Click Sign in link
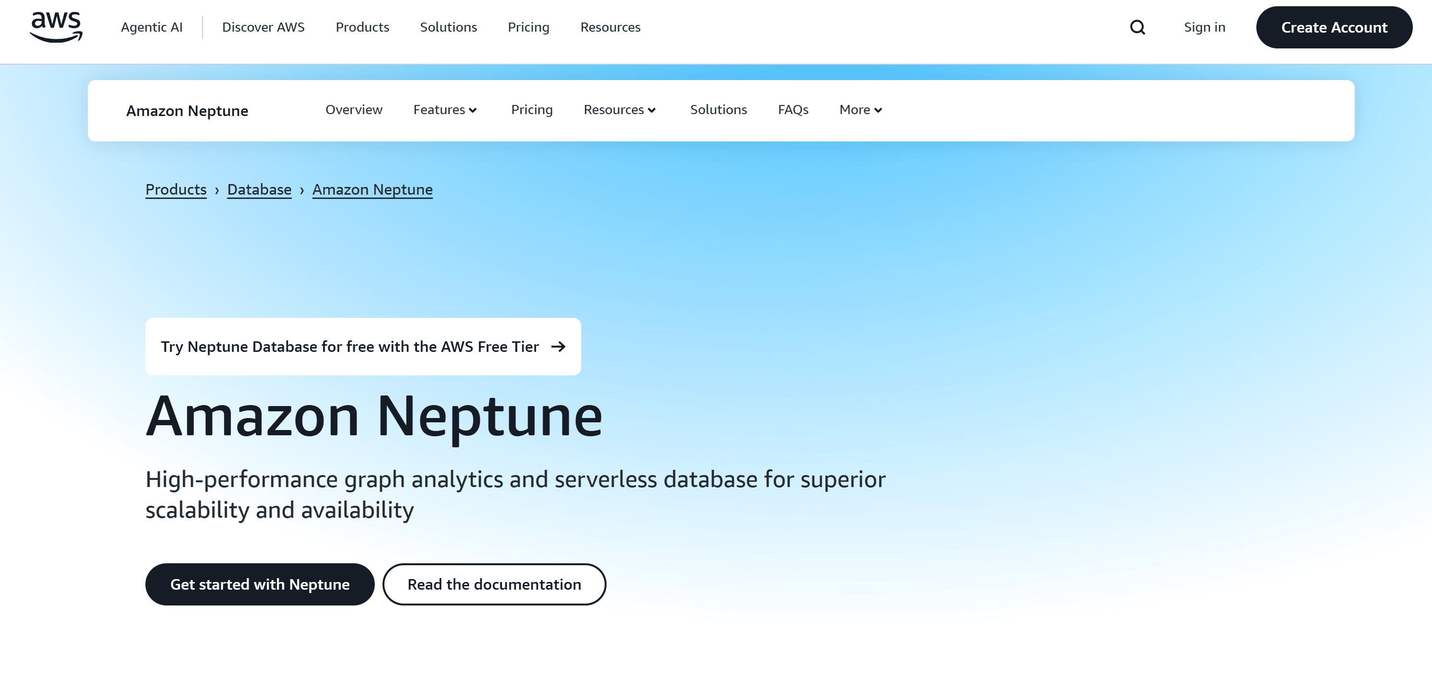 click(x=1204, y=27)
